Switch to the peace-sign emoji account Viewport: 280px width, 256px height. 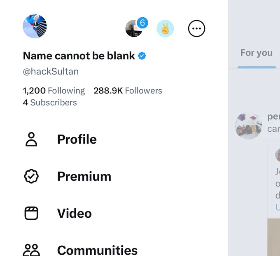point(165,28)
